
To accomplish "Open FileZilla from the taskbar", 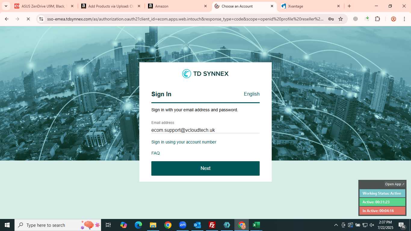I will (212, 225).
